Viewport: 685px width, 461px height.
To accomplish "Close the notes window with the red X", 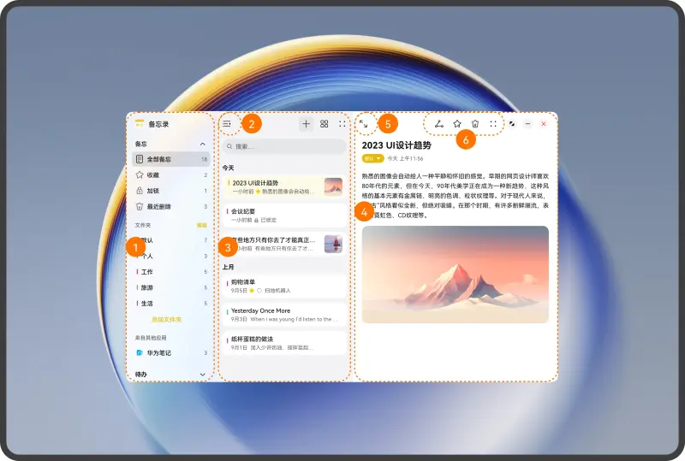I will pos(544,124).
